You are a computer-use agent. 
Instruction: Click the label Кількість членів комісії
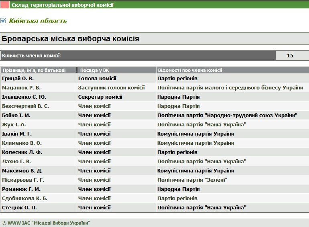tap(32, 56)
